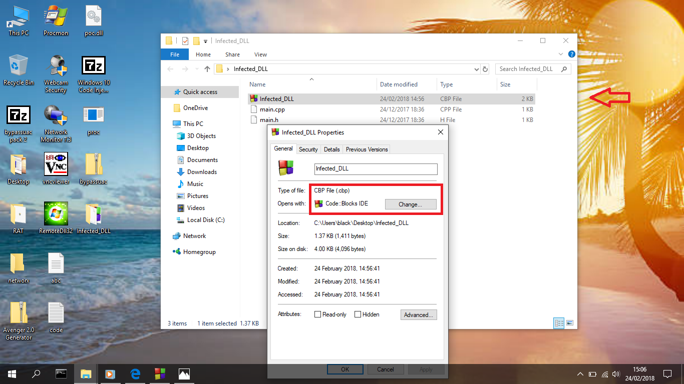
Task: Open the Recycle Bin
Action: (19, 70)
